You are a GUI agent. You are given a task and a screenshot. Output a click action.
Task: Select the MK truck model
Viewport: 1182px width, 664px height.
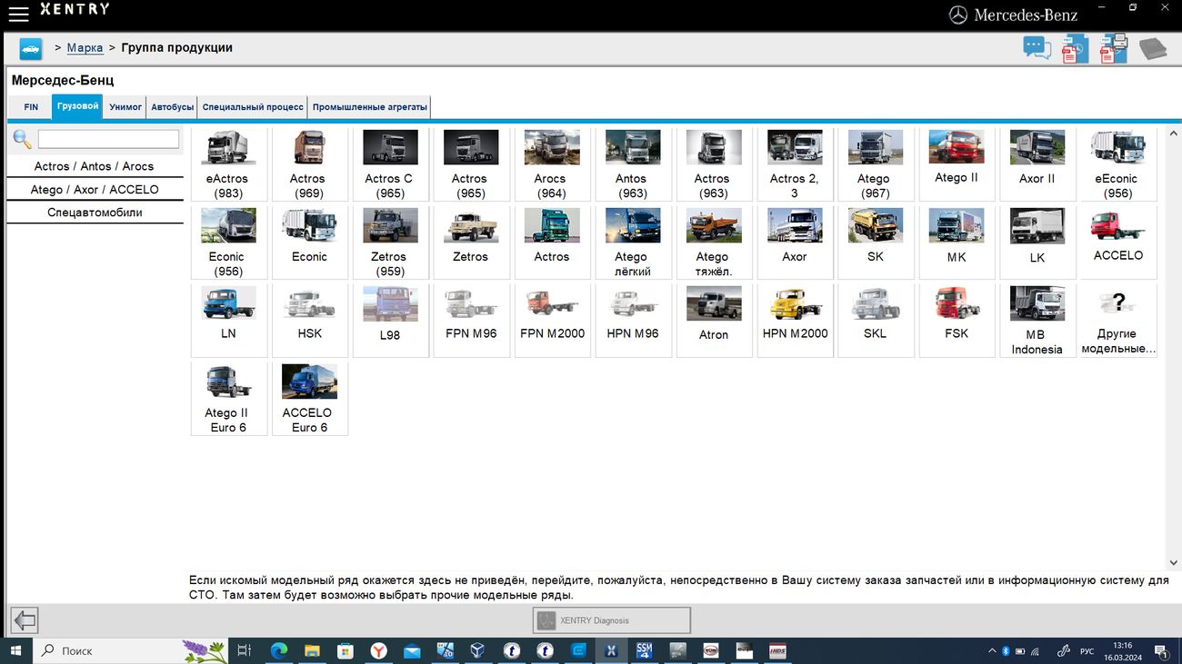(x=957, y=243)
